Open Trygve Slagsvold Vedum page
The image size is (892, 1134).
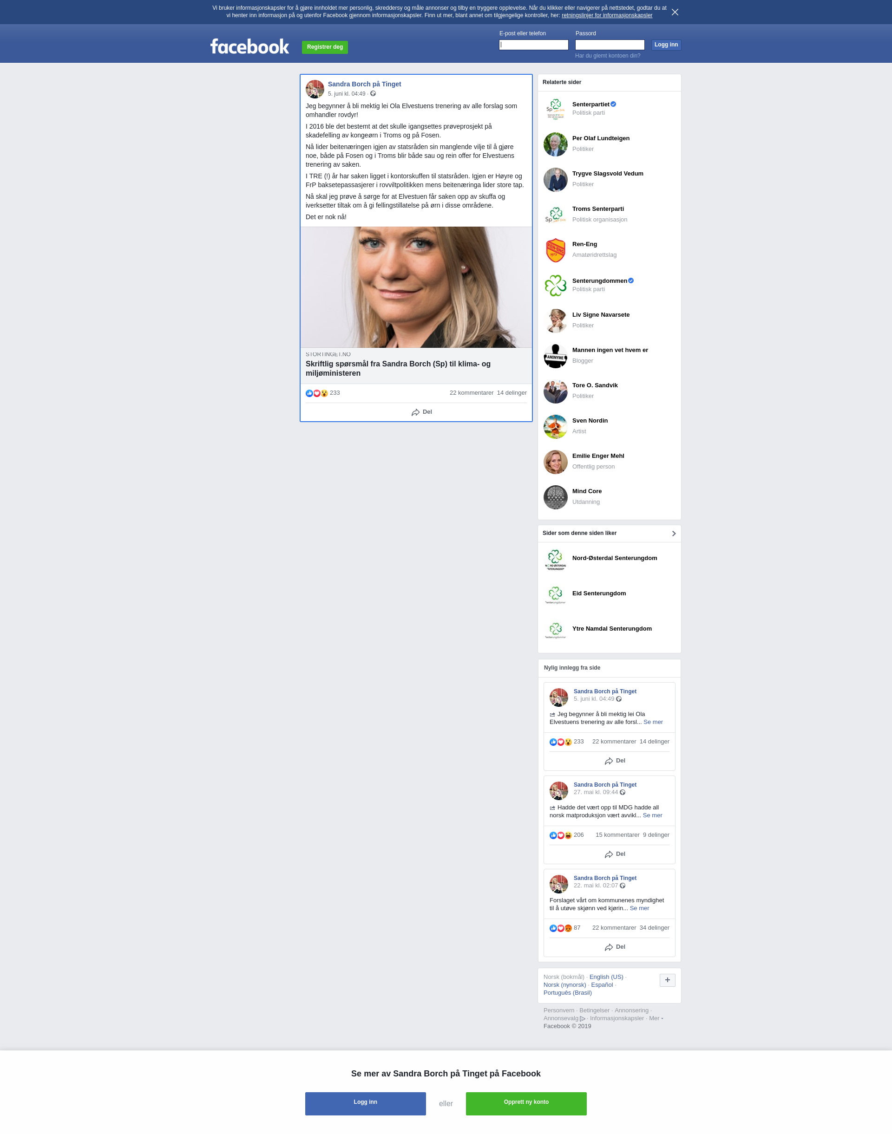tap(607, 173)
